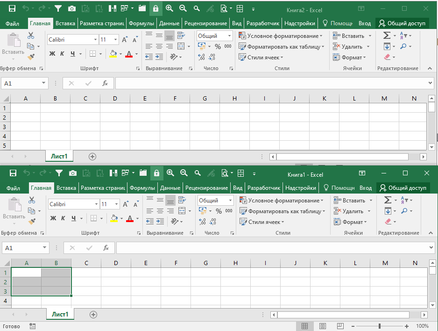Click Общий доступ button in Книга1 window

click(x=403, y=188)
